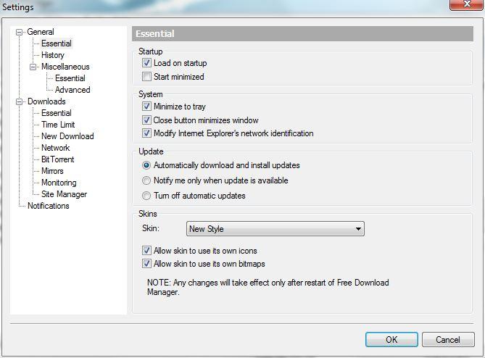This screenshot has width=485, height=358.
Task: Toggle Allow skin to use its own icons
Action: click(146, 251)
